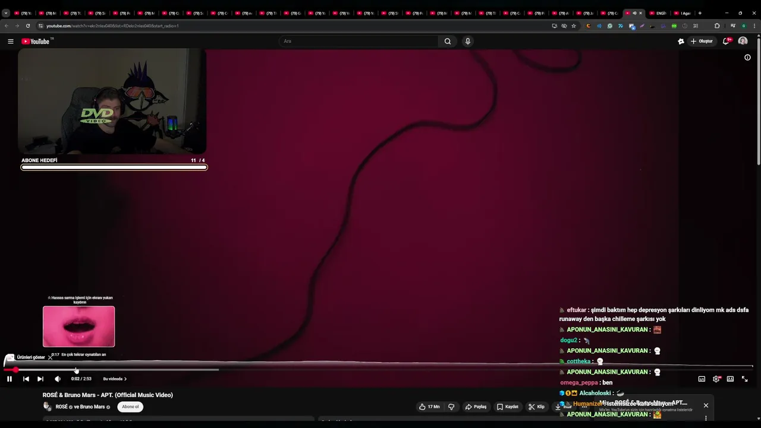
Task: Click the page vertical scrollbar
Action: click(x=759, y=101)
